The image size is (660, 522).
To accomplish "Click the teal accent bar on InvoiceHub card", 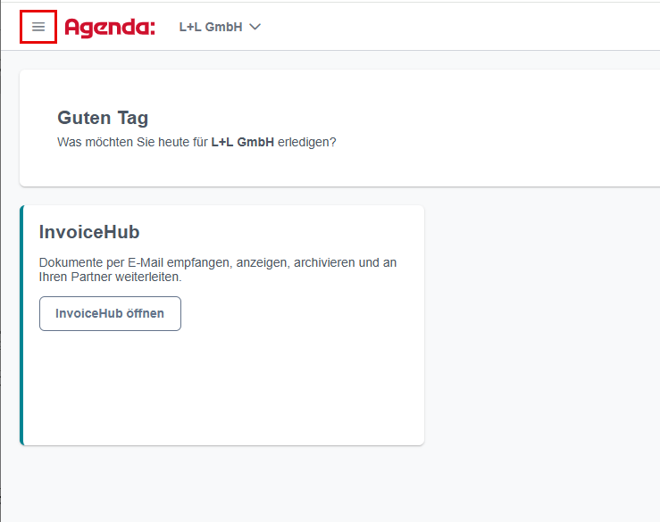I will click(22, 325).
